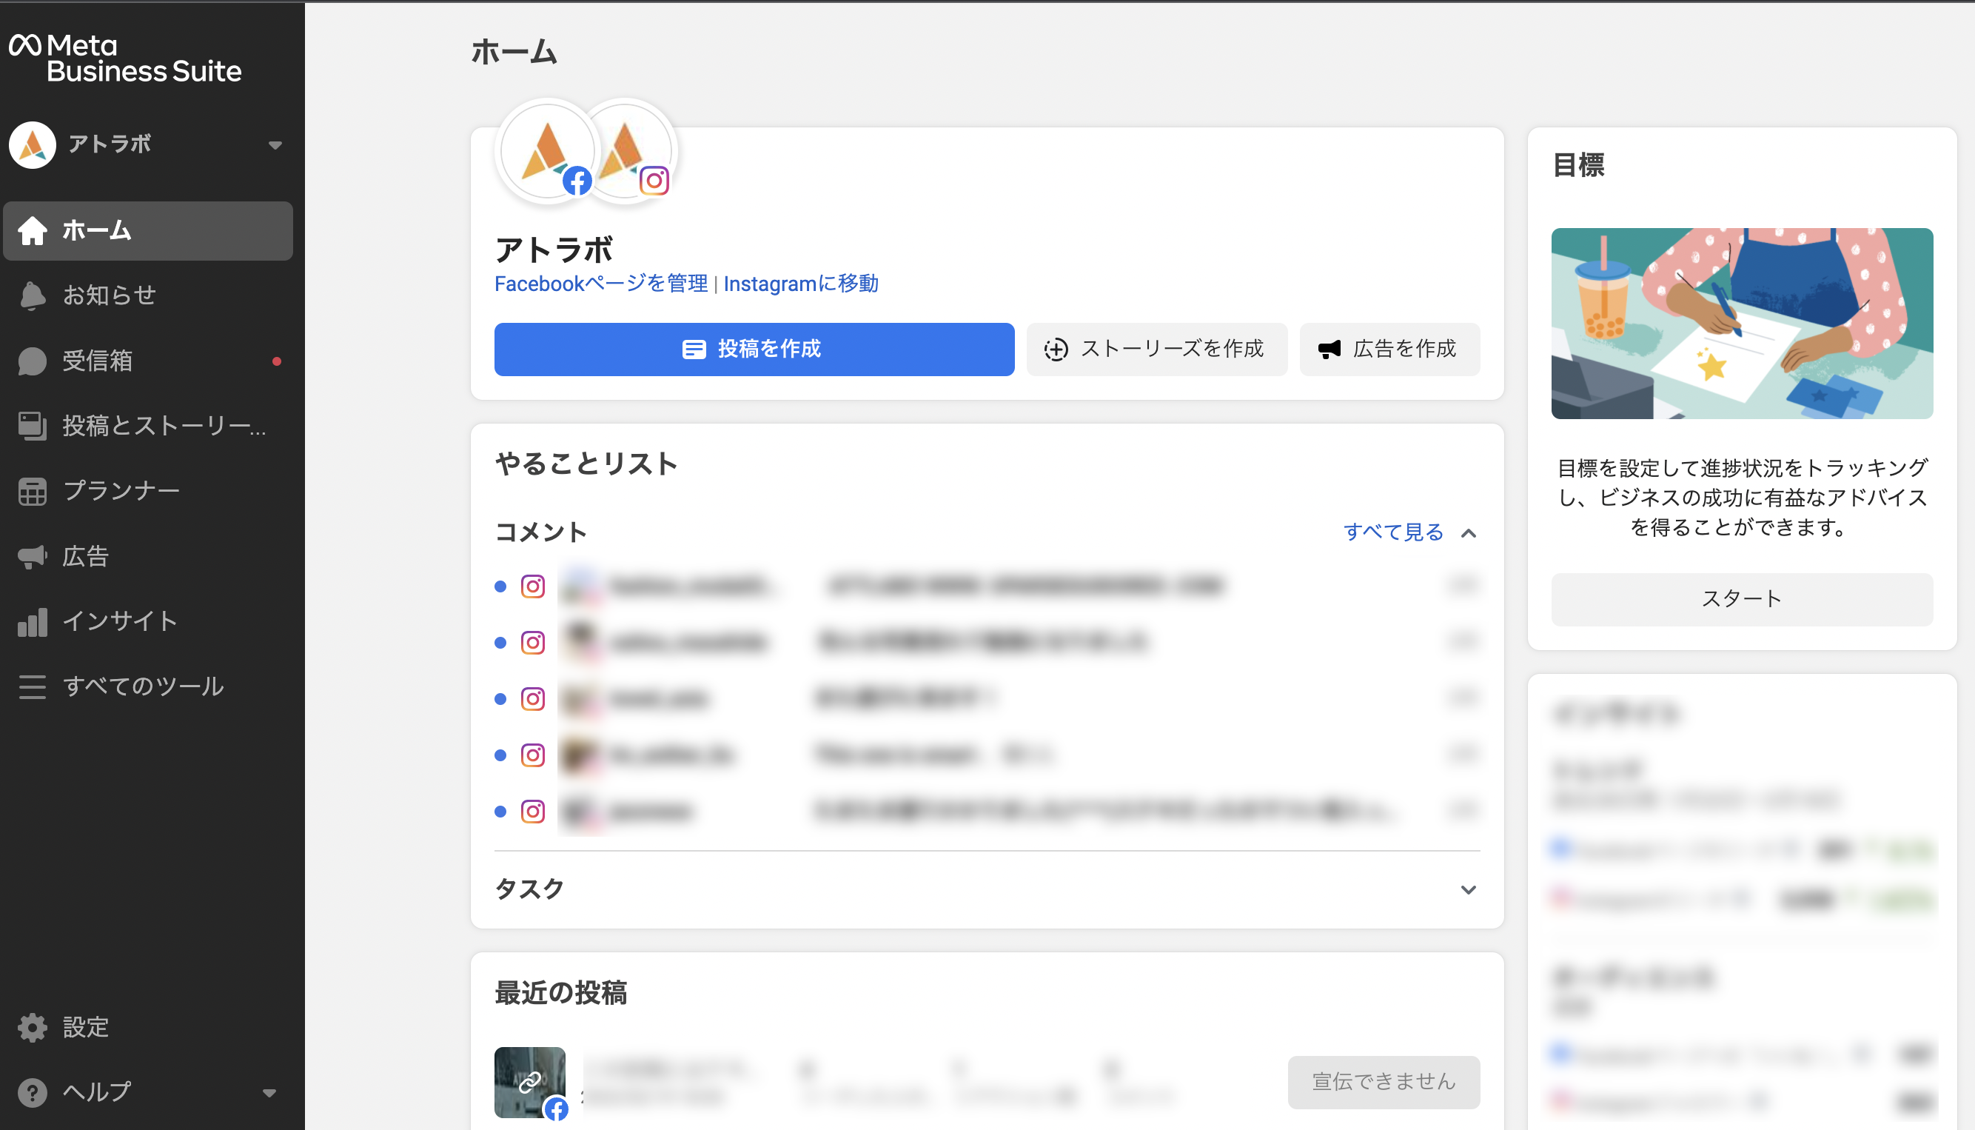Screen dimensions: 1975x1130
Task: Click the コメント section heading
Action: point(540,532)
